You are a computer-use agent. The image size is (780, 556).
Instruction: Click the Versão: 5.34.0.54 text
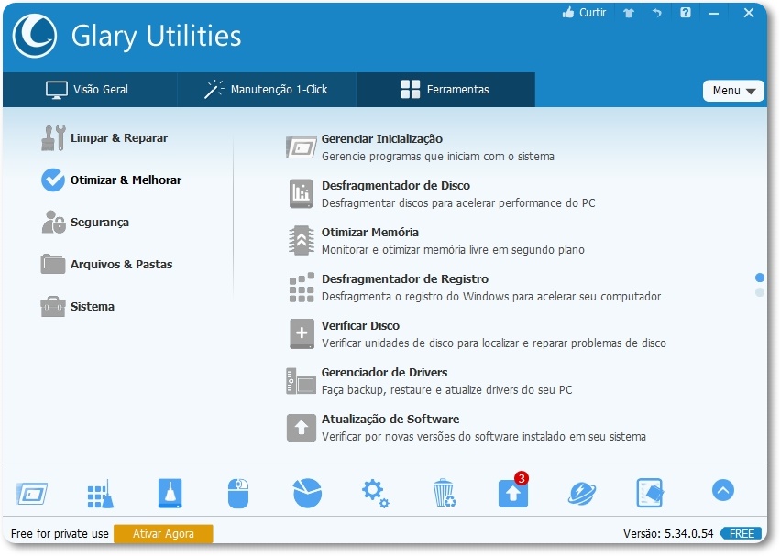(668, 534)
